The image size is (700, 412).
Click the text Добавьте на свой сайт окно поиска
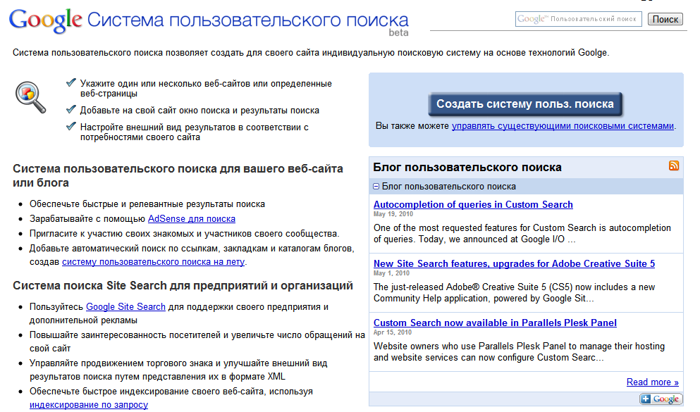coord(199,111)
